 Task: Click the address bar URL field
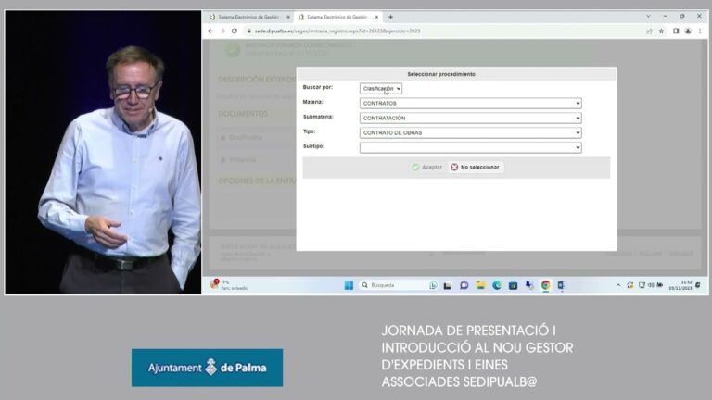click(443, 31)
